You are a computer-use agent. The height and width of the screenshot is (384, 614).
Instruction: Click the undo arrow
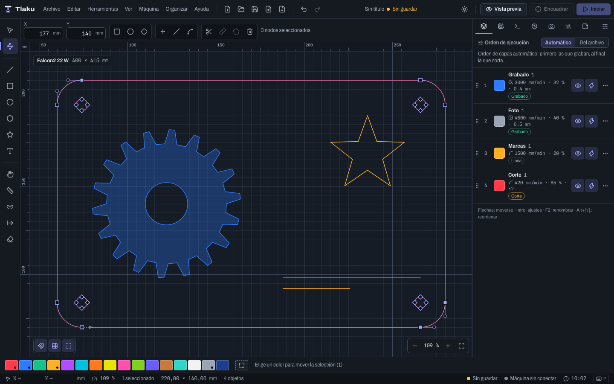pyautogui.click(x=304, y=9)
